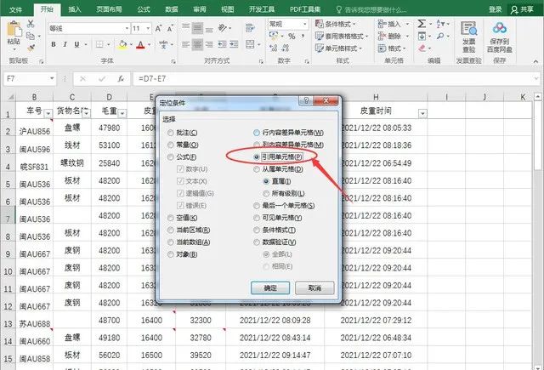Viewport: 544px width, 370px height.
Task: Click the Font Color red A swatch
Action: click(140, 45)
